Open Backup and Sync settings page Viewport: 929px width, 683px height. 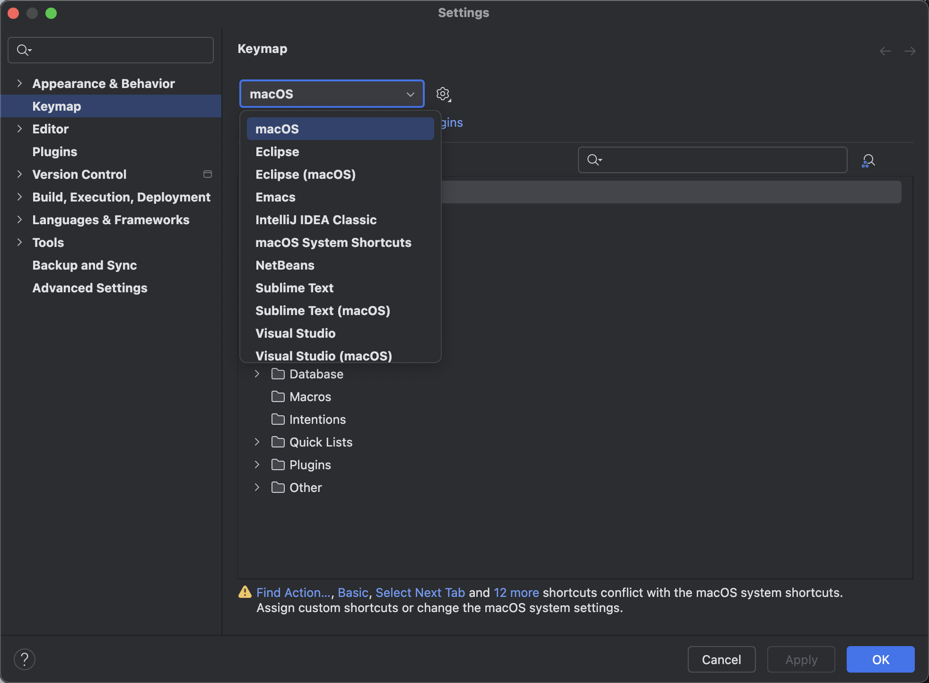[x=111, y=265]
